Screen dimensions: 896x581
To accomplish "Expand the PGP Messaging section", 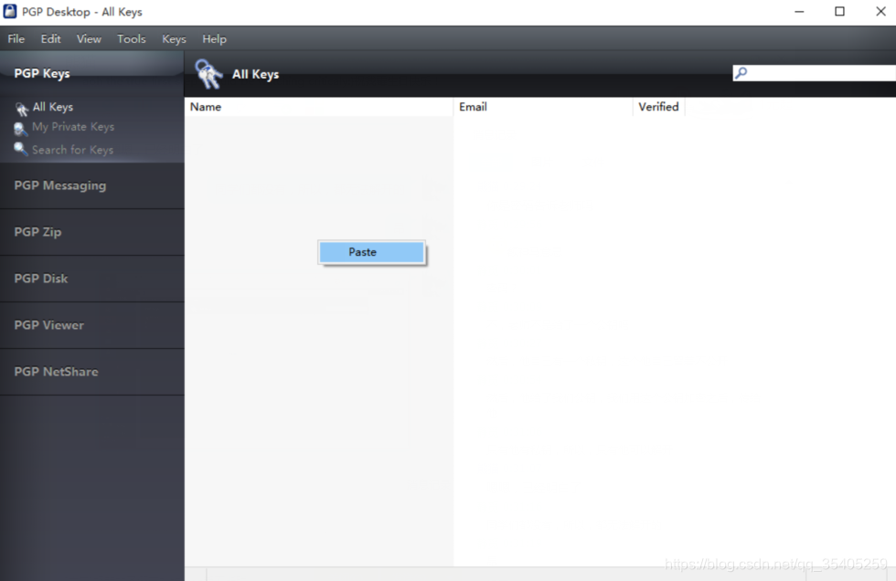I will [92, 185].
